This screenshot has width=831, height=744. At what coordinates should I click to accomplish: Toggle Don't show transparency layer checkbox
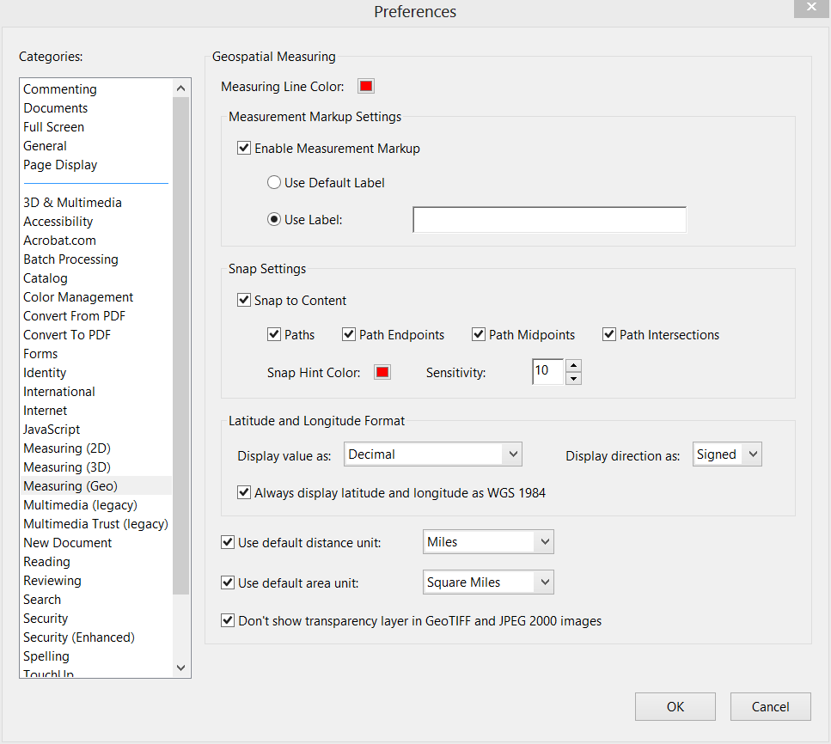[228, 620]
